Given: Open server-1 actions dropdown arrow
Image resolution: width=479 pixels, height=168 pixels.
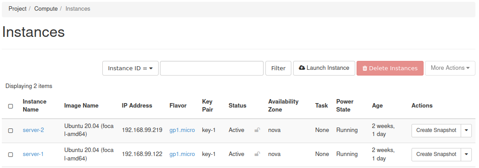Looking at the screenshot, I should point(466,154).
